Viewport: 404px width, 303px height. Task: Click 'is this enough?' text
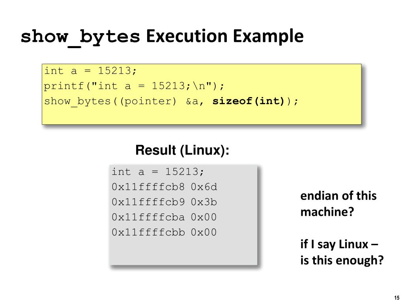coord(342,260)
